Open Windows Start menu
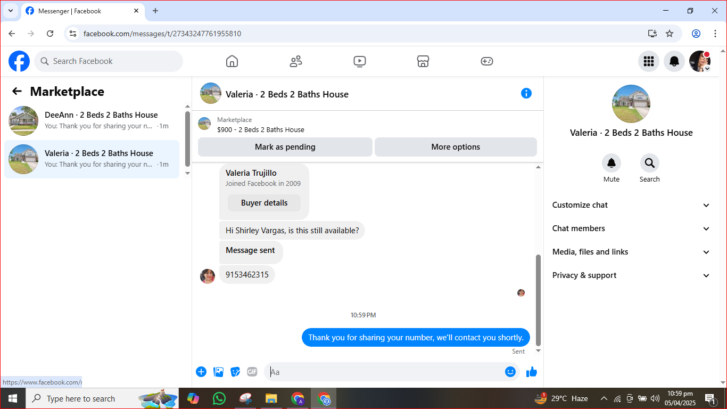727x409 pixels. tap(13, 398)
